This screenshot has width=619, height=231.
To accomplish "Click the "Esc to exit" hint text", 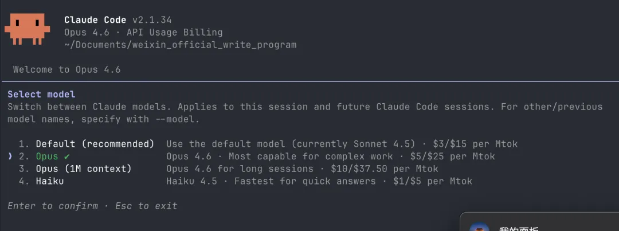I will pos(146,206).
